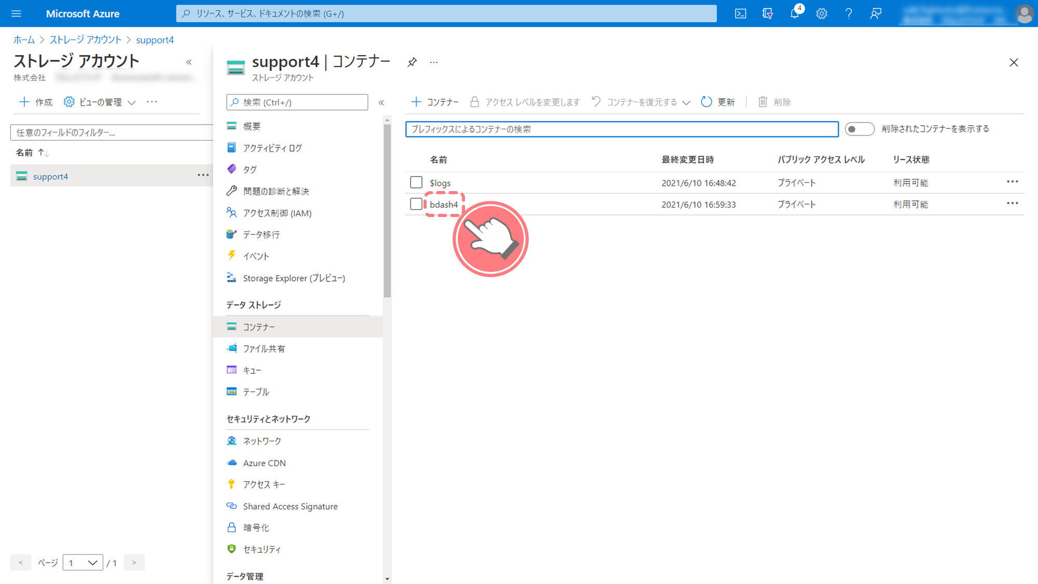1038x584 pixels.
Task: Open the feedback icon in top bar
Action: (x=876, y=13)
